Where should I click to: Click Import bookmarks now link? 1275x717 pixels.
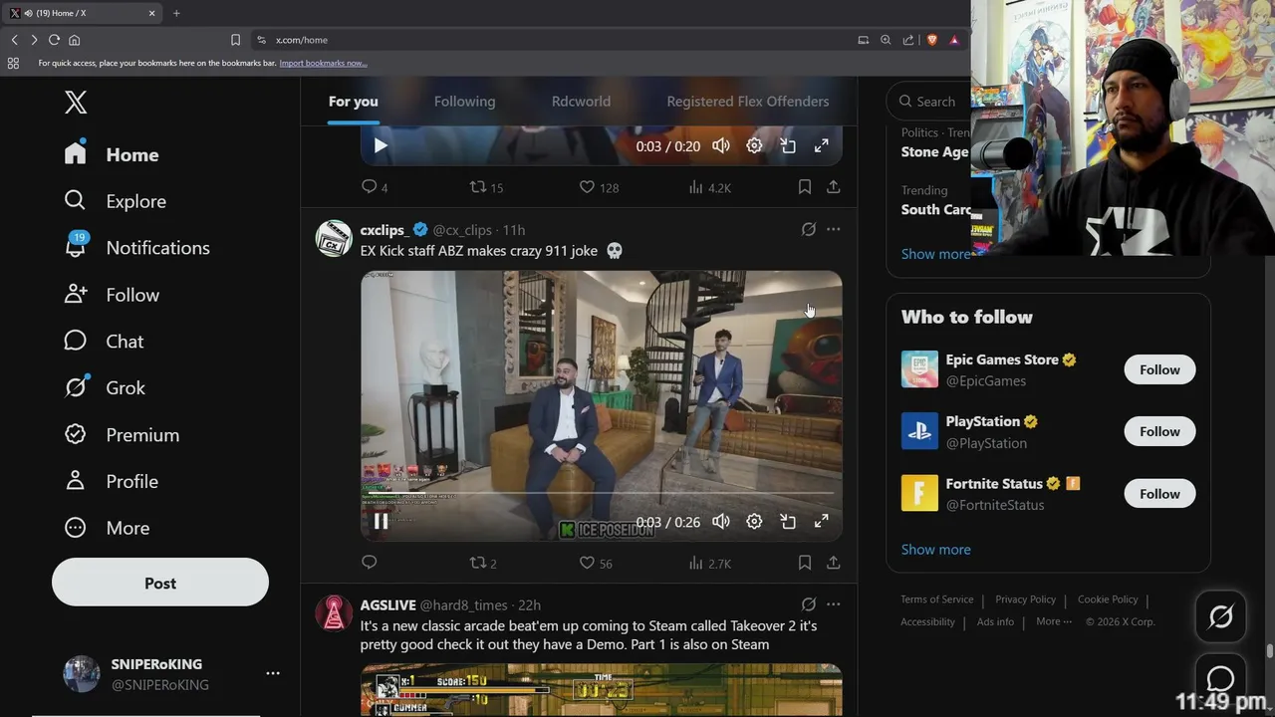tap(323, 63)
